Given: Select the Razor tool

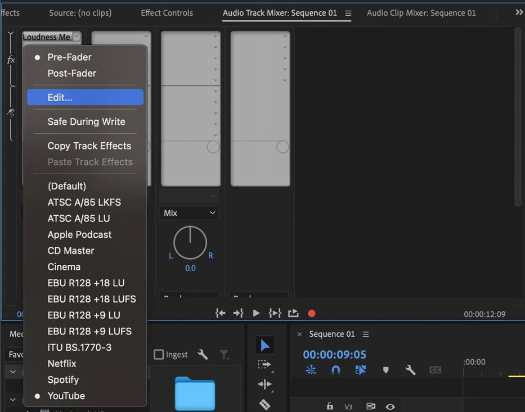Looking at the screenshot, I should 265,404.
